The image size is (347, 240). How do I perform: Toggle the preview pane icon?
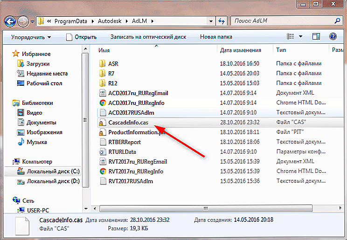click(316, 36)
